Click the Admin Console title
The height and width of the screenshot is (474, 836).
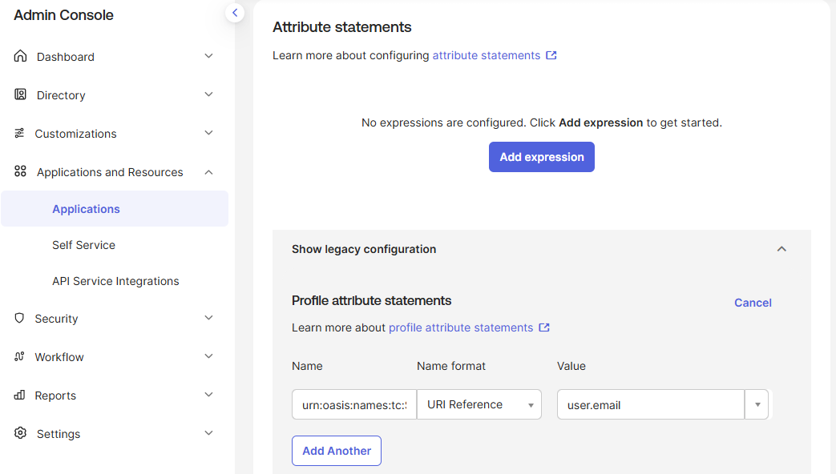(x=63, y=15)
